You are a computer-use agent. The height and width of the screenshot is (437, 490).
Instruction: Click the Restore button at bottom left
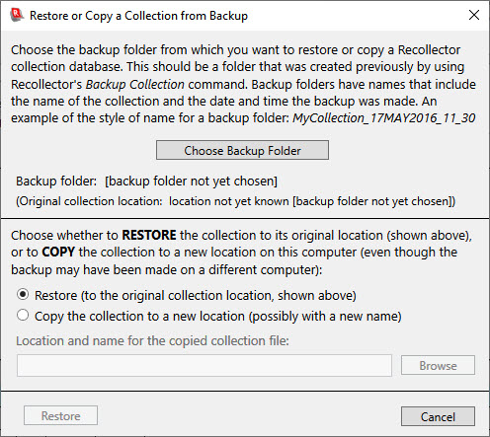[x=60, y=416]
